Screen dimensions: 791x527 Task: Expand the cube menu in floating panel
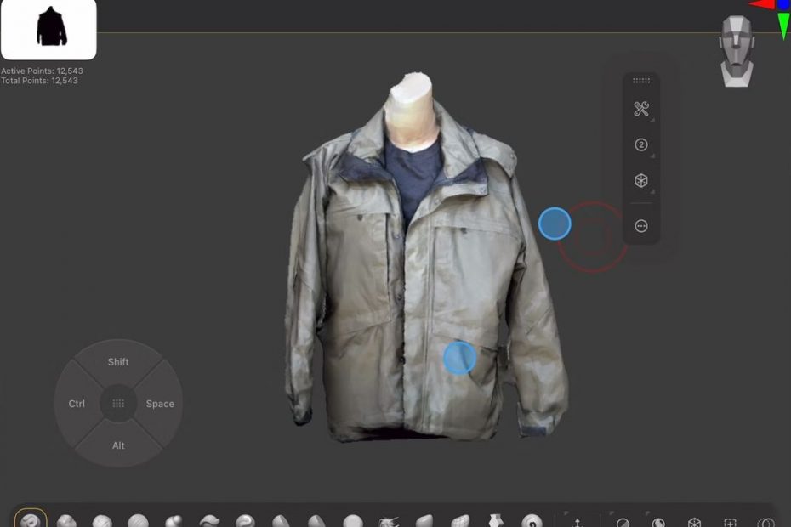tap(641, 181)
